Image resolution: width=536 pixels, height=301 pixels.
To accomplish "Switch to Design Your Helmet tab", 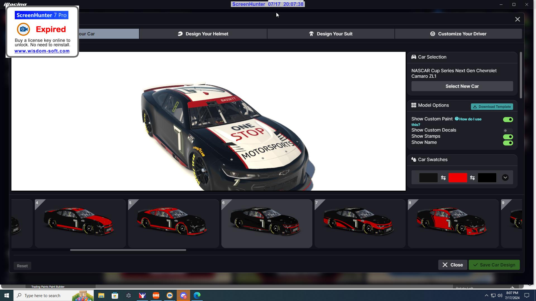I will [203, 34].
